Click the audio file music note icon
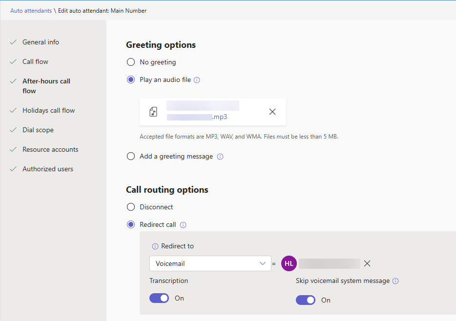This screenshot has width=456, height=321. [153, 112]
